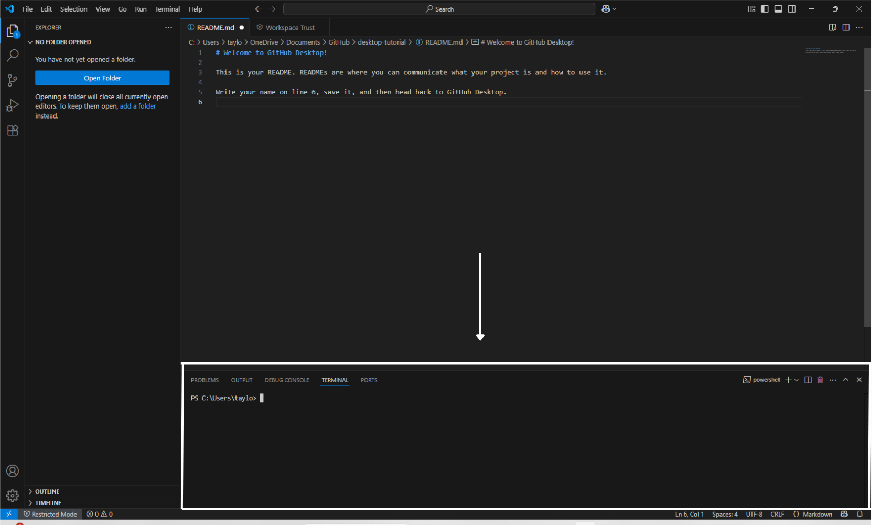Open Customize Layout icon in title bar
Screen dimensions: 881x525
751,9
